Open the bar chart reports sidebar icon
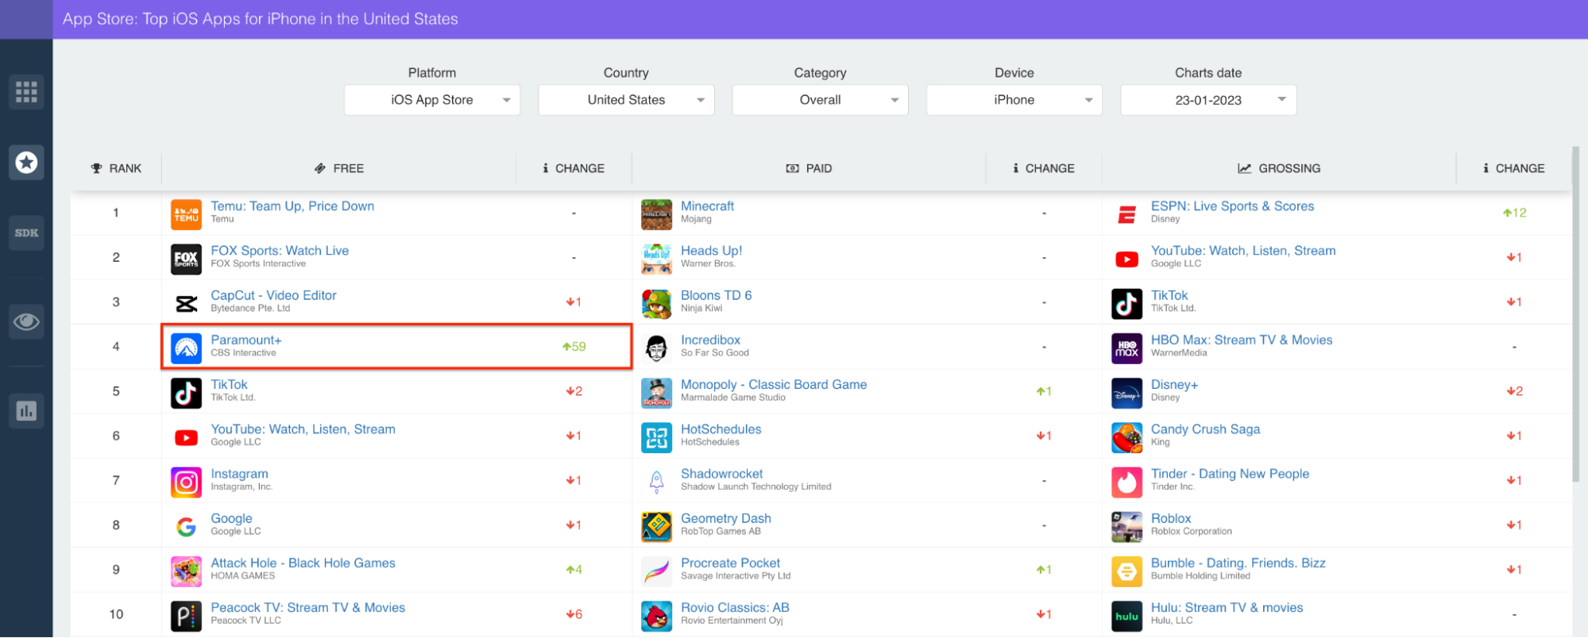Screen dimensions: 1588x638 (x=26, y=410)
